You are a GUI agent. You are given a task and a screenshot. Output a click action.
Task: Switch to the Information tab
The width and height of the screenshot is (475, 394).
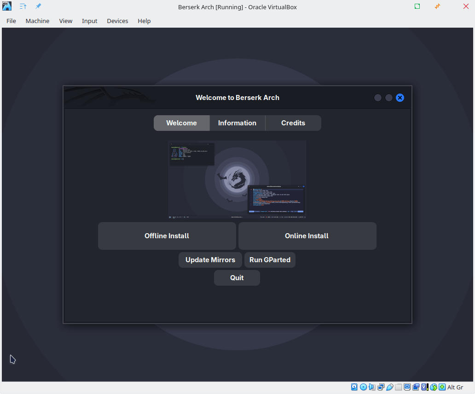tap(237, 123)
